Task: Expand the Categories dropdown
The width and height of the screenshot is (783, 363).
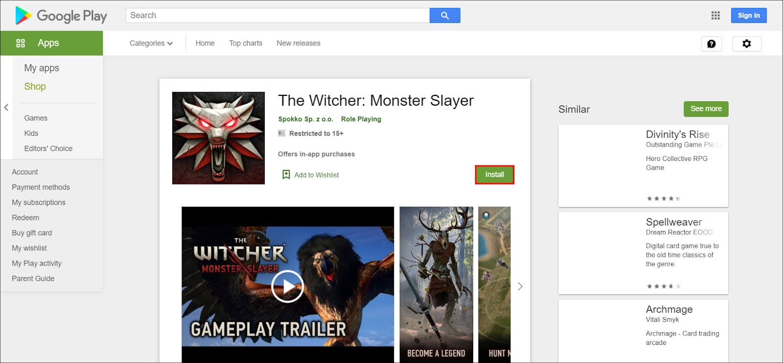Action: (151, 43)
